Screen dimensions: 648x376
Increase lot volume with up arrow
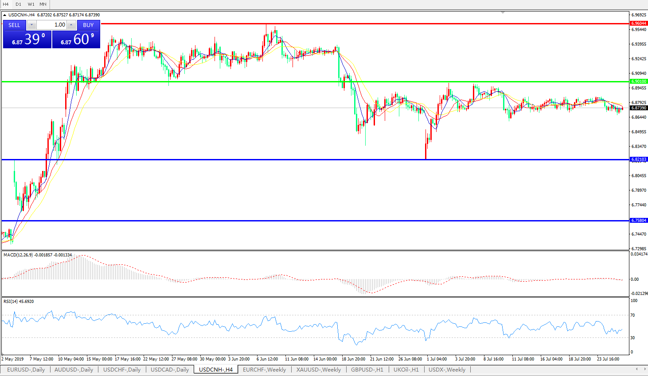pyautogui.click(x=71, y=25)
